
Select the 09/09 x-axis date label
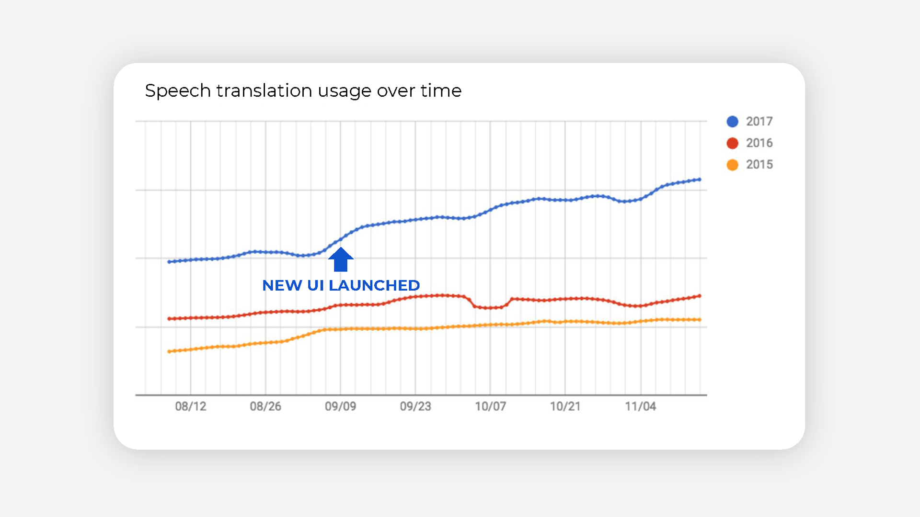340,406
